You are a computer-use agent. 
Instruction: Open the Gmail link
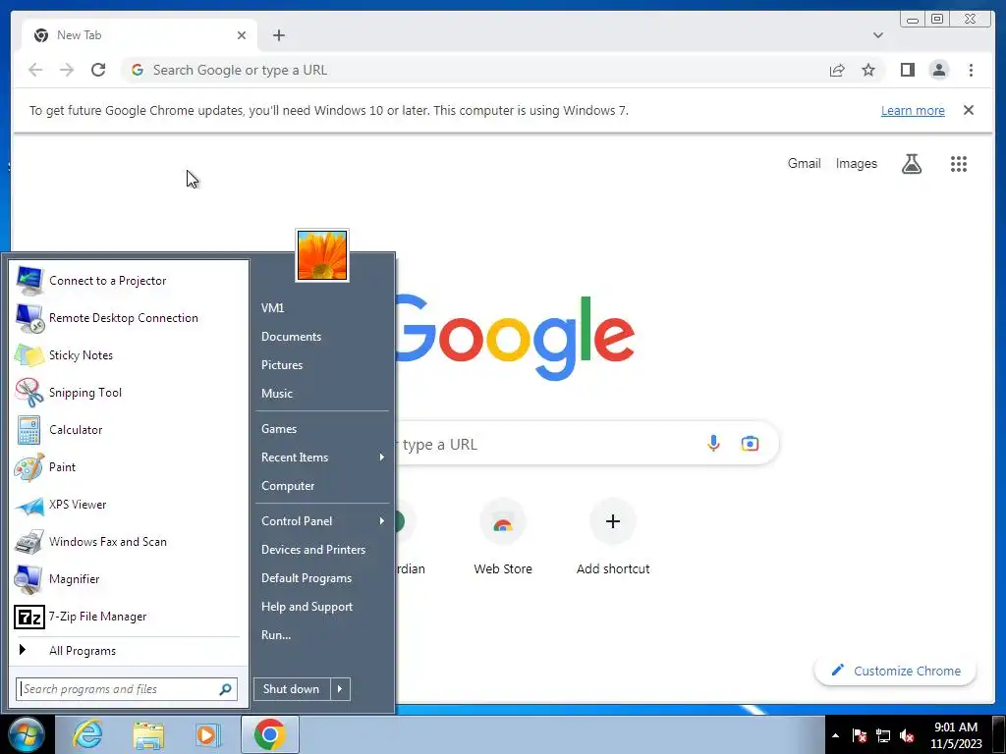tap(804, 164)
